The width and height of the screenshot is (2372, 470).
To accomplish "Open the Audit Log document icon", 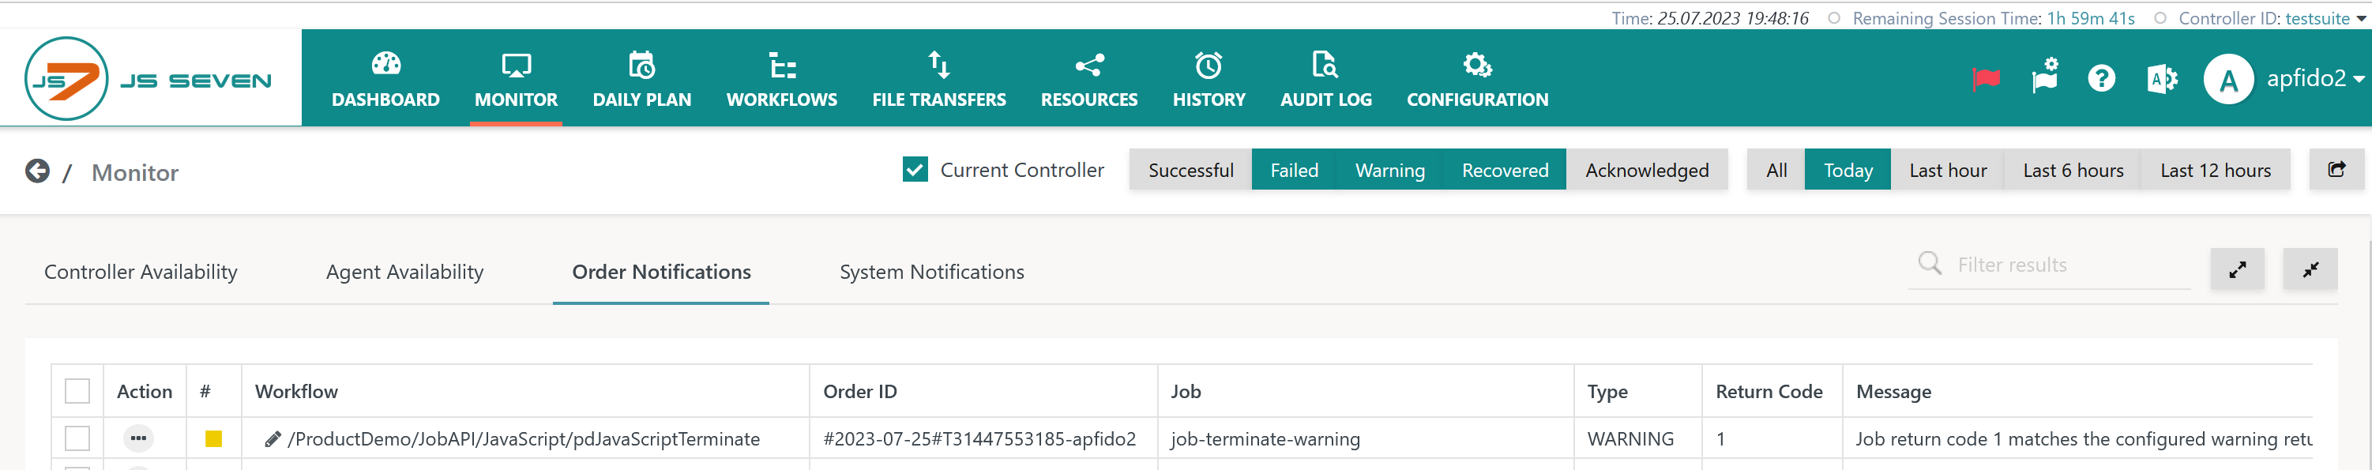I will click(1325, 65).
